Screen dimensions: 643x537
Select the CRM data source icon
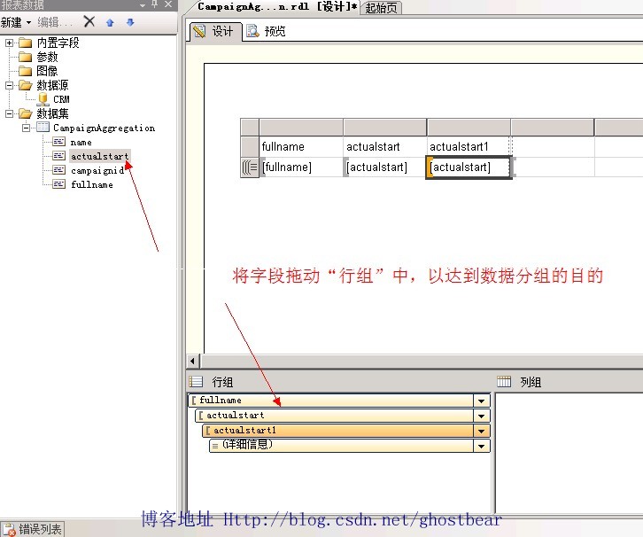click(x=43, y=99)
